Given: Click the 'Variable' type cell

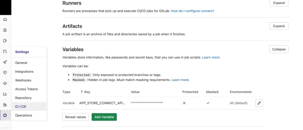Looking at the screenshot, I should point(68,103).
